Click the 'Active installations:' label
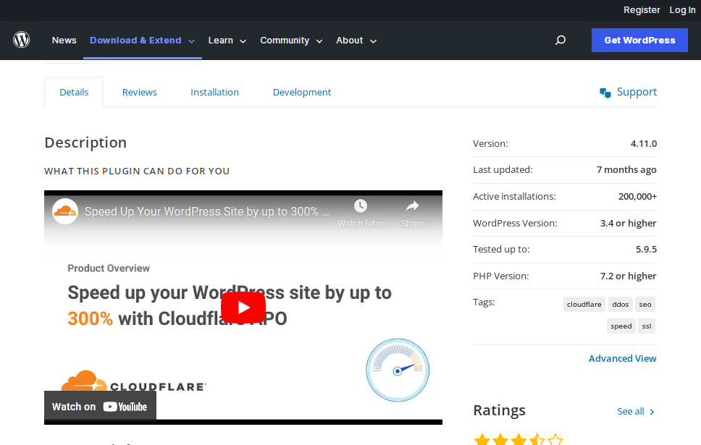Screen dimensions: 701x445 pyautogui.click(x=514, y=196)
